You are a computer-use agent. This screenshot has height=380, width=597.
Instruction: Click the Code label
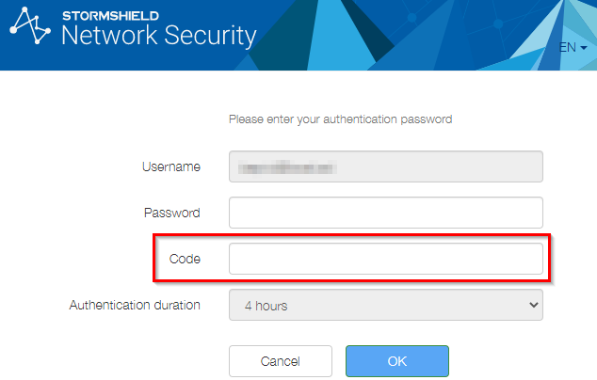point(185,259)
